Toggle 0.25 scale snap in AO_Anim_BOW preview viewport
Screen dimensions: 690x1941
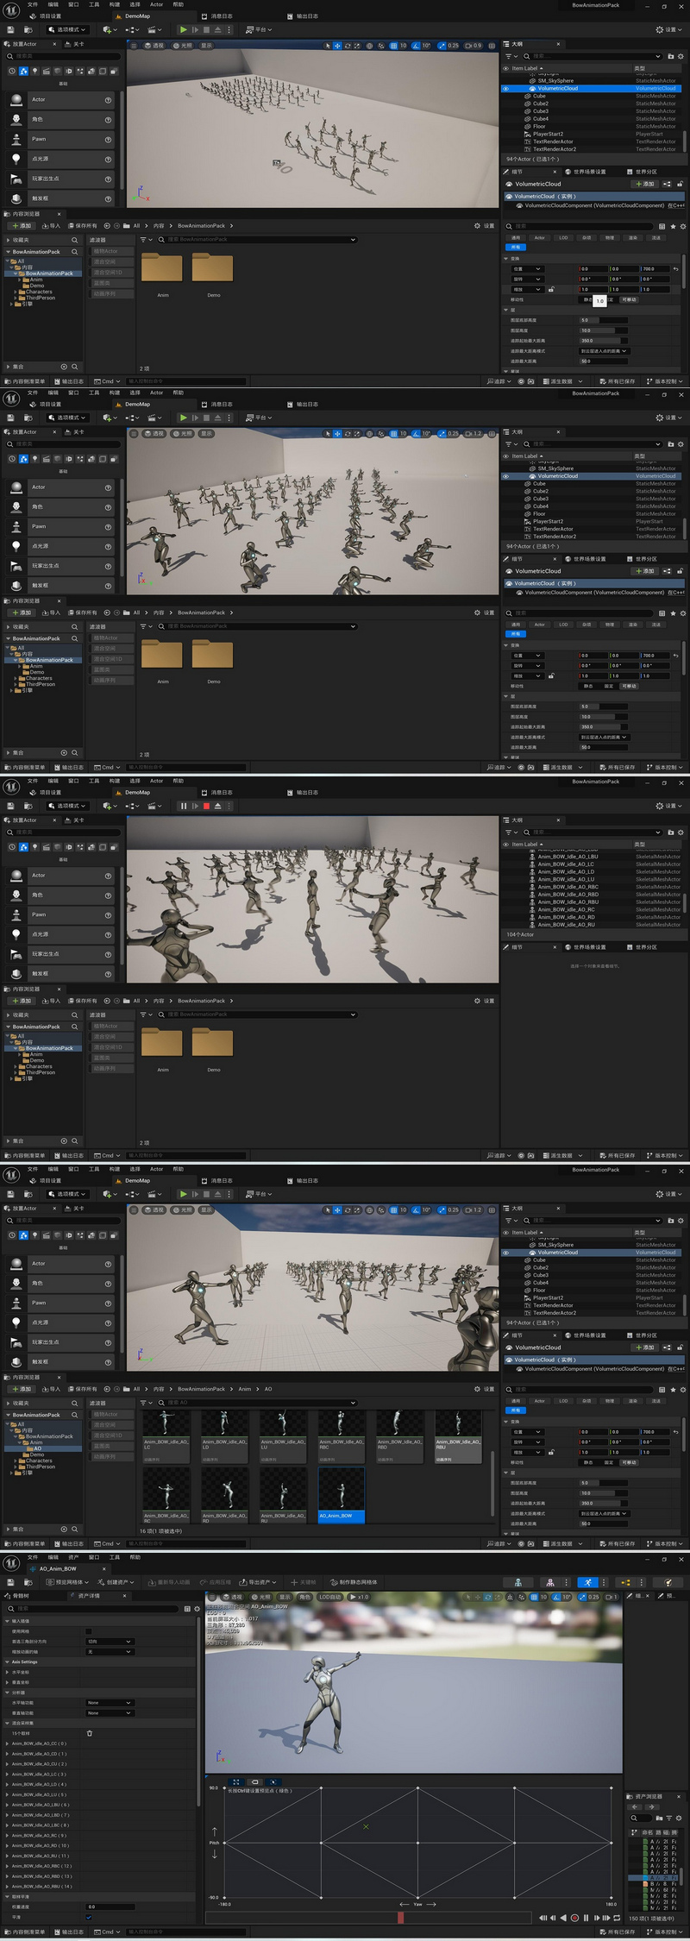[x=588, y=1597]
